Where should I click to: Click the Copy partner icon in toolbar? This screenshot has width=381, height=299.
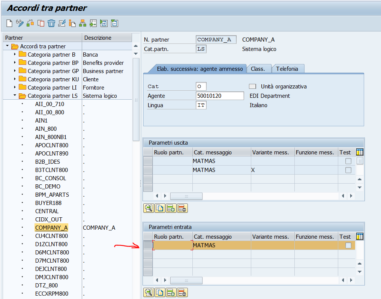(x=41, y=23)
